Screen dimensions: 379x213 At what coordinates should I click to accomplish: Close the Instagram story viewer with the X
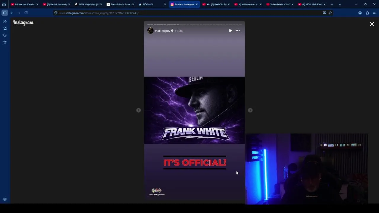(372, 24)
